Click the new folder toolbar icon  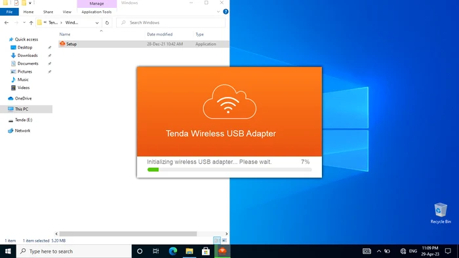[x=24, y=3]
